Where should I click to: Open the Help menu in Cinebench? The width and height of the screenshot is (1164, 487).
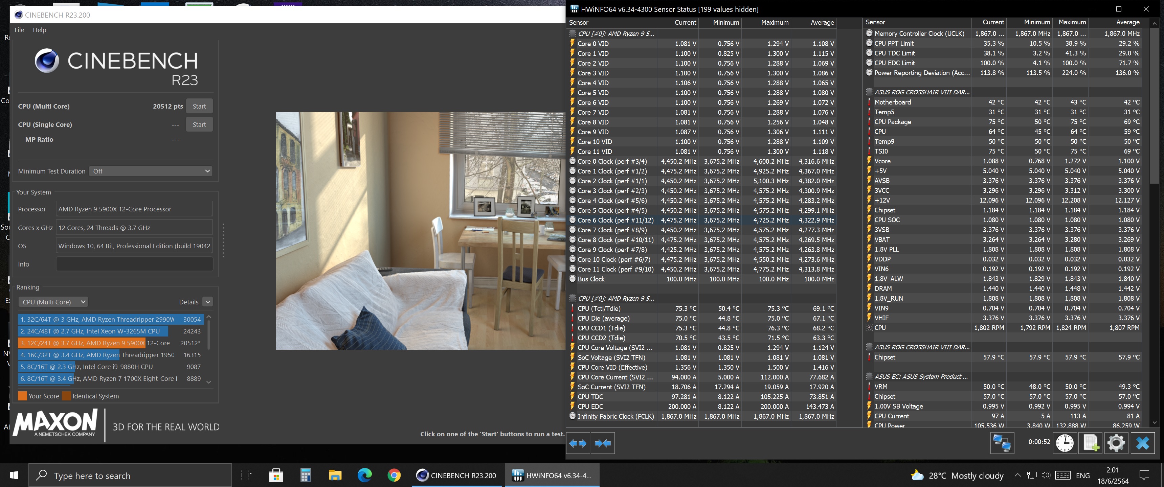click(x=39, y=30)
